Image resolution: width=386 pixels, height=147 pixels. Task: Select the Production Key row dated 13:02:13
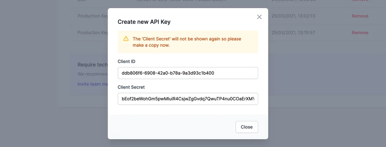click(x=92, y=16)
